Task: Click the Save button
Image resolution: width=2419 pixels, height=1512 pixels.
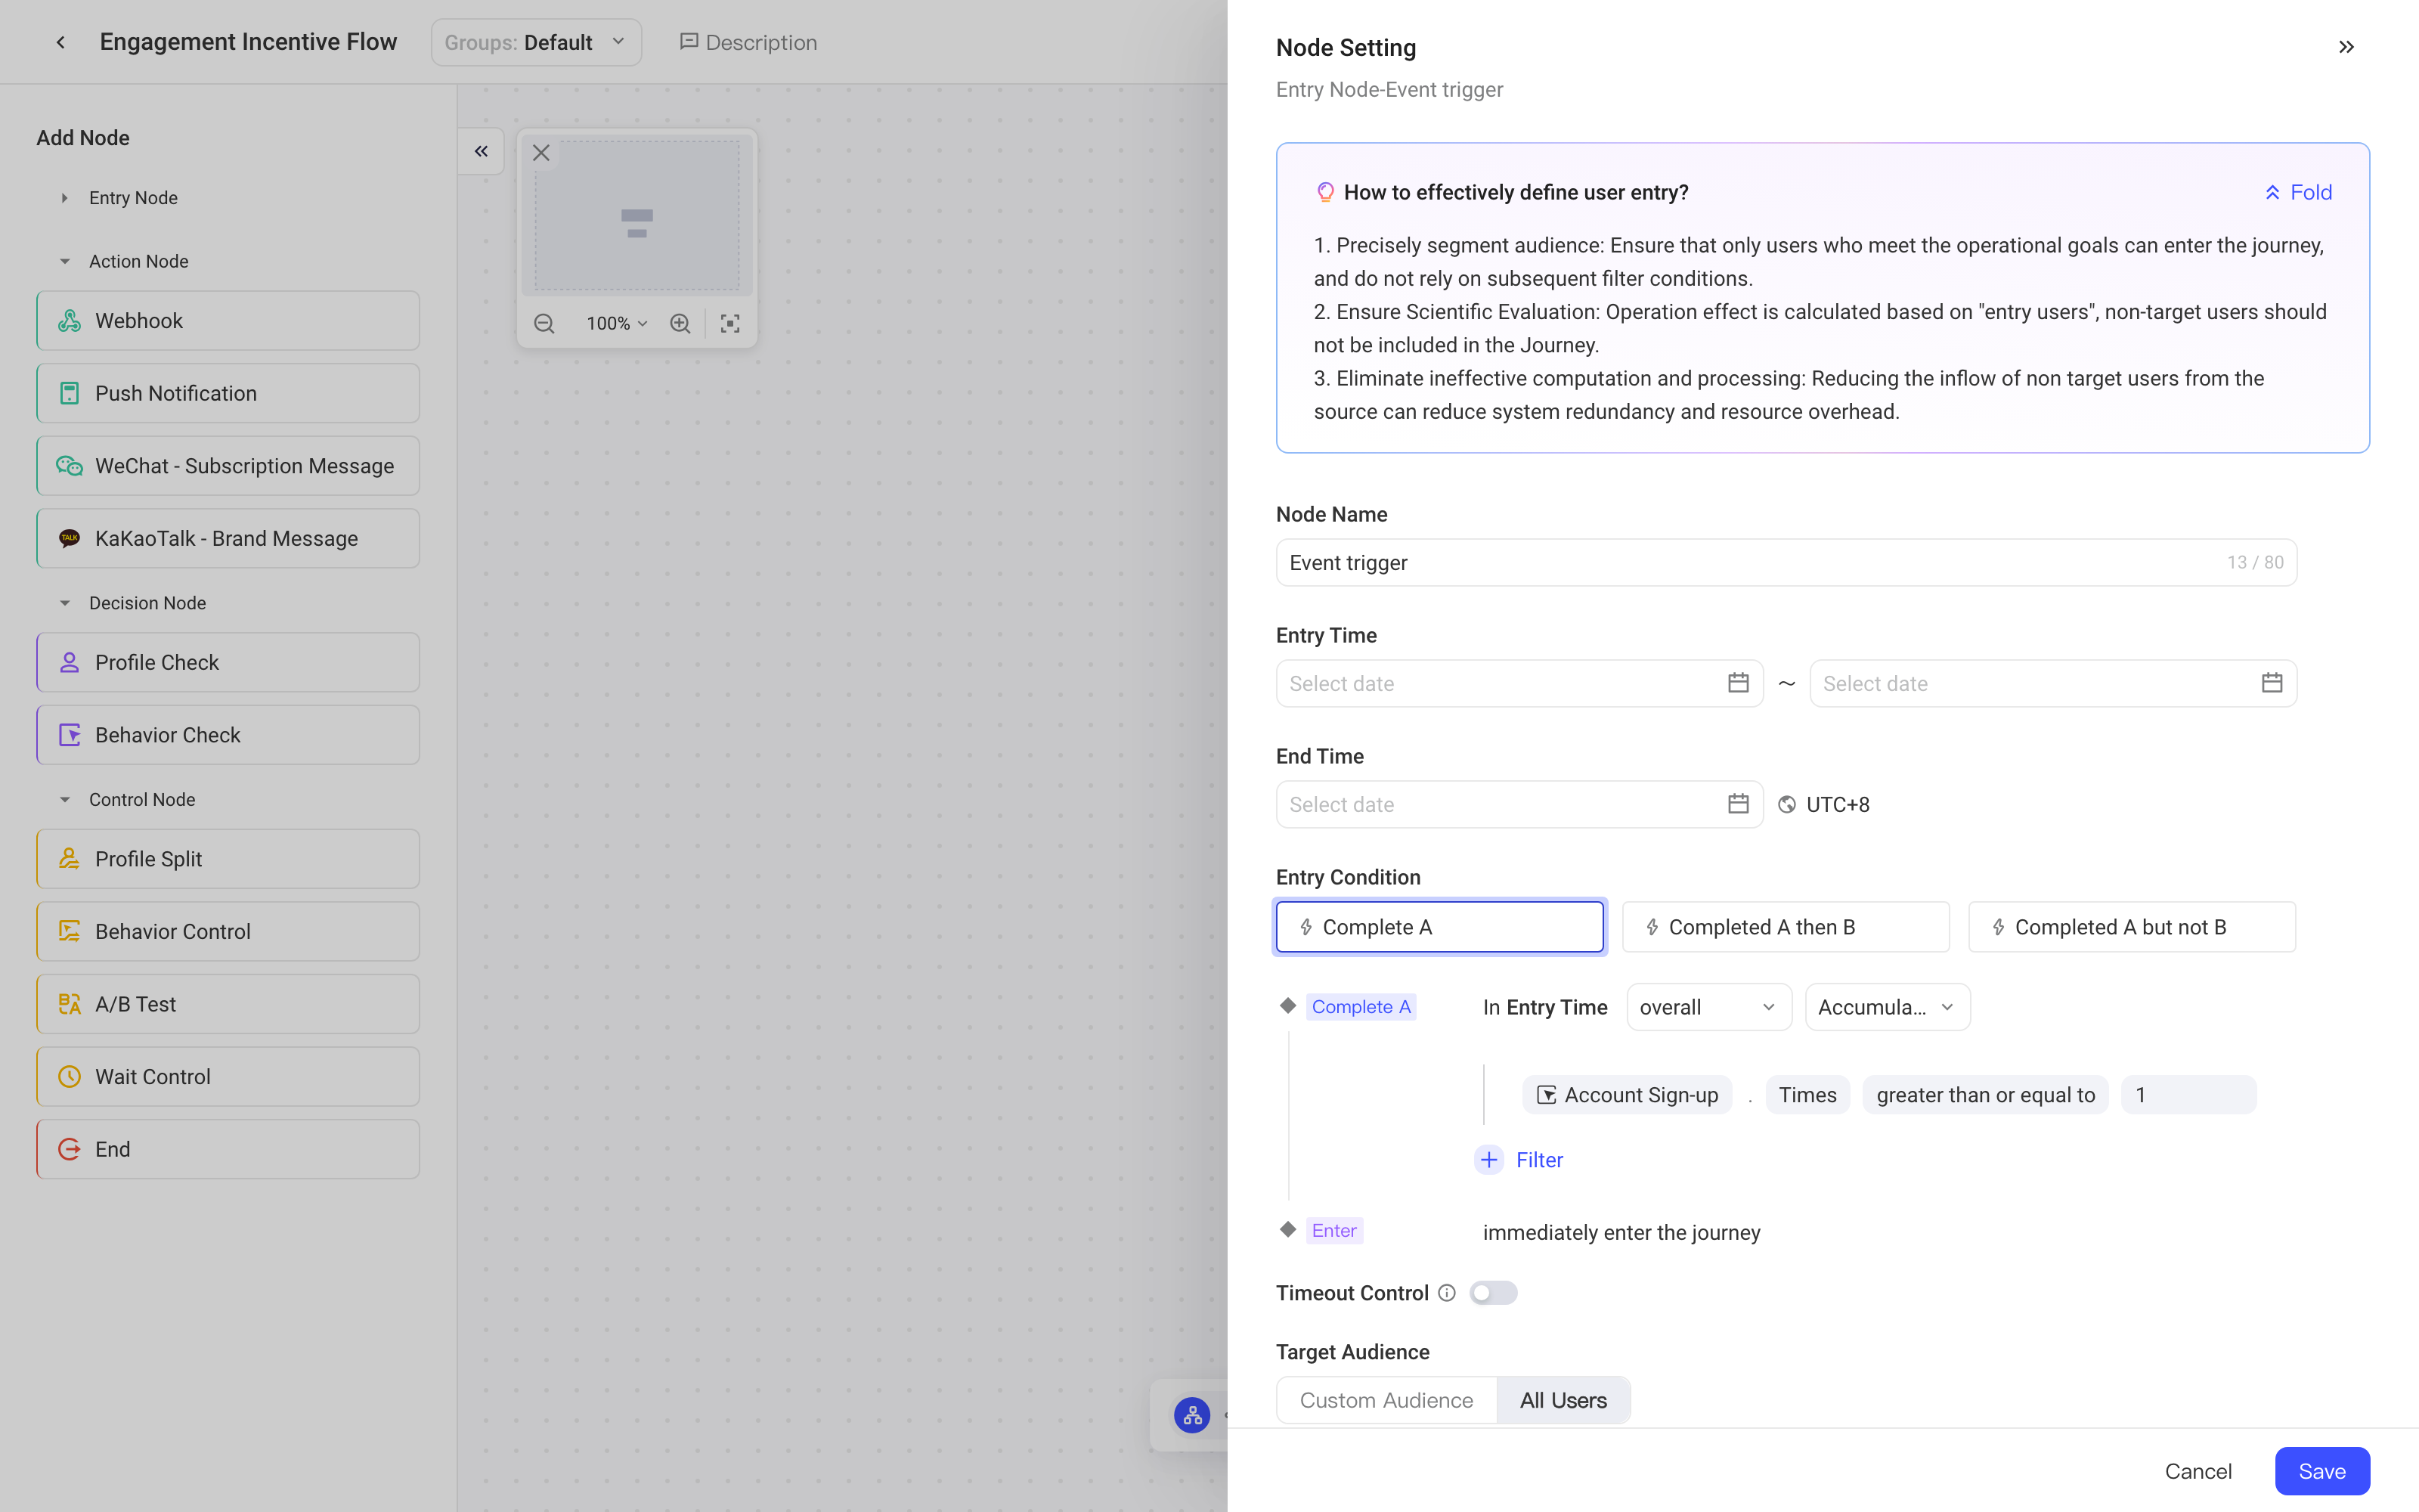Action: coord(2322,1471)
